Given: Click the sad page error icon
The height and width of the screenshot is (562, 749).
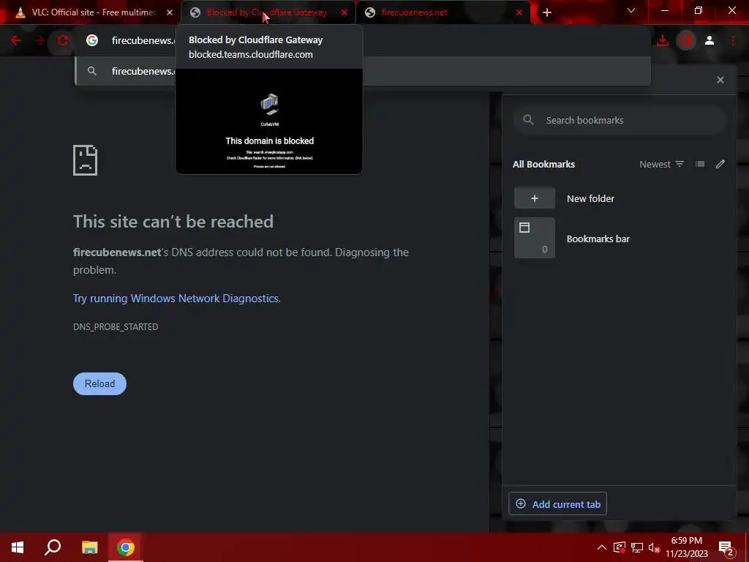Looking at the screenshot, I should point(85,160).
